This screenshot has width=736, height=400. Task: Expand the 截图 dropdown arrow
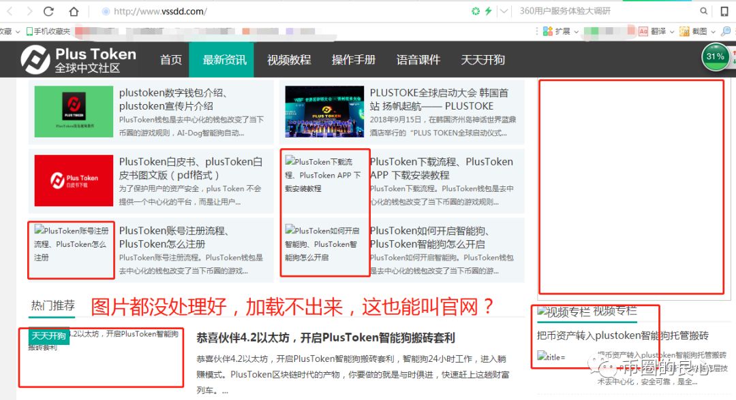713,32
